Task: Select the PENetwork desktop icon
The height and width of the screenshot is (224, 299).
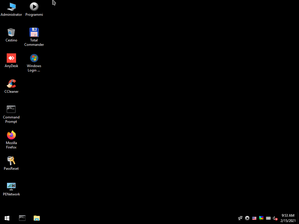Action: coord(11,189)
